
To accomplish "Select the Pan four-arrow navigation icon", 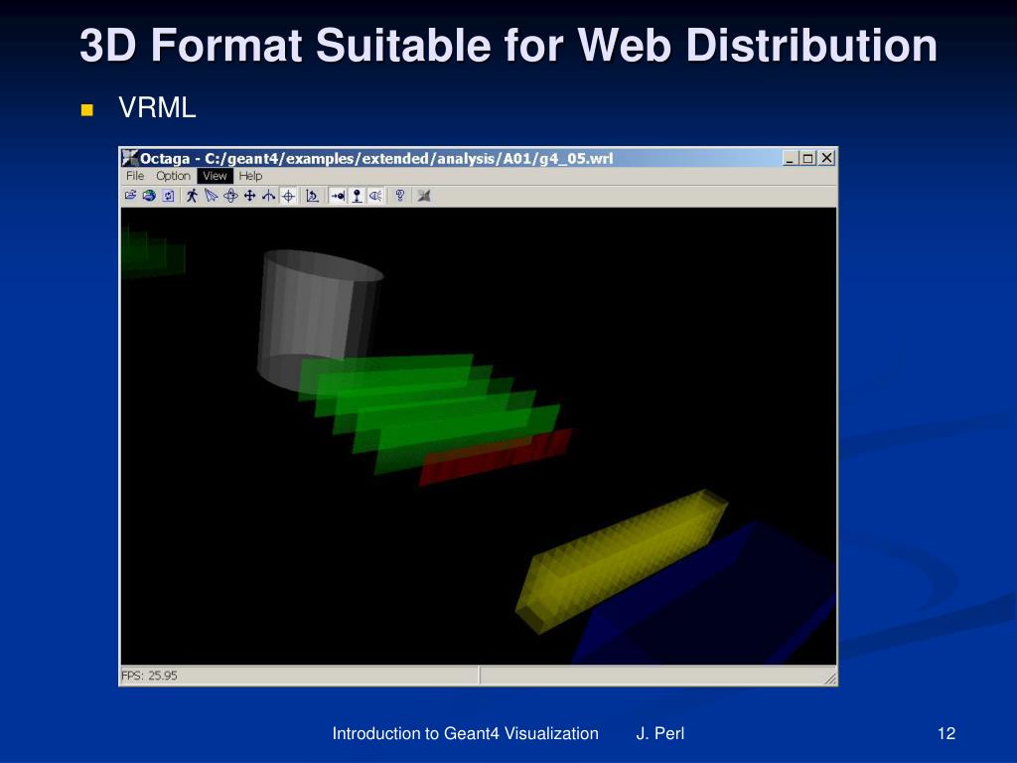I will coord(249,196).
